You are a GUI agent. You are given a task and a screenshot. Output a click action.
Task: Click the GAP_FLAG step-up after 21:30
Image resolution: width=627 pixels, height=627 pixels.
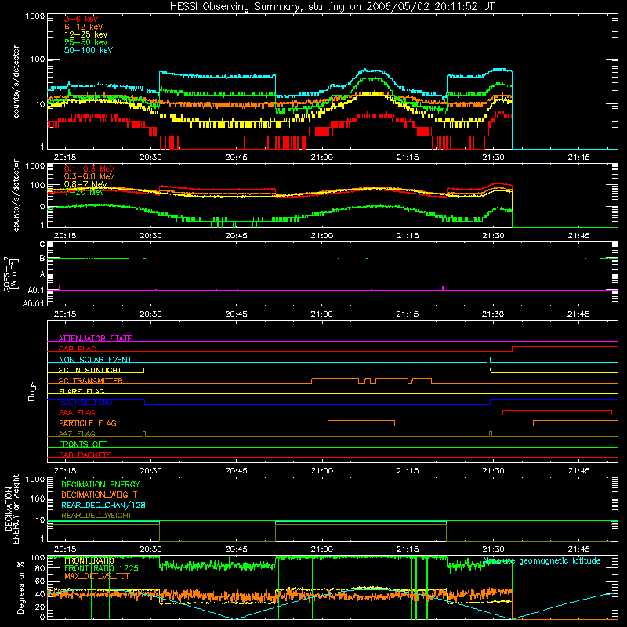[x=513, y=349]
